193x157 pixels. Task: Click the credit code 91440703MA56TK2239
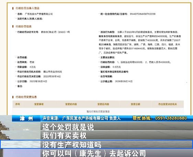point(143,14)
